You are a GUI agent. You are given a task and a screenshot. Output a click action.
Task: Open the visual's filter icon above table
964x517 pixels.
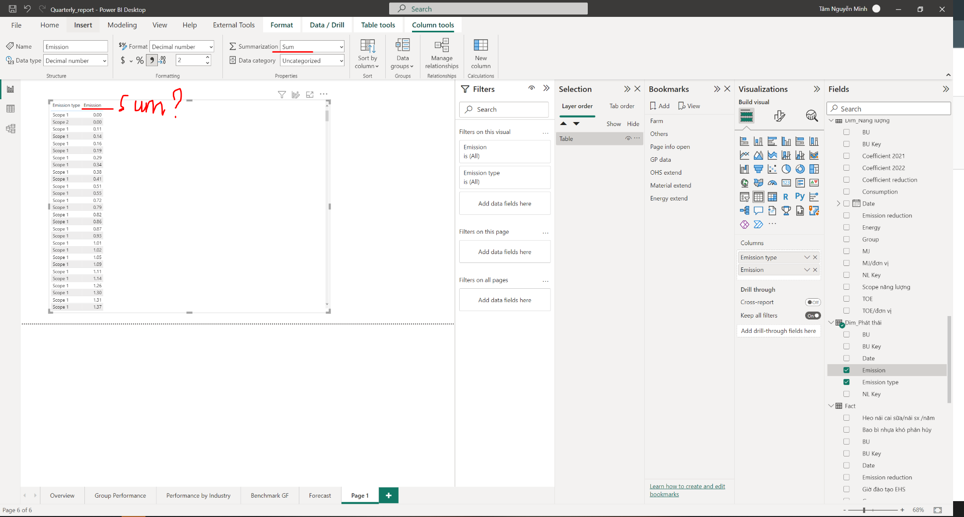[281, 94]
